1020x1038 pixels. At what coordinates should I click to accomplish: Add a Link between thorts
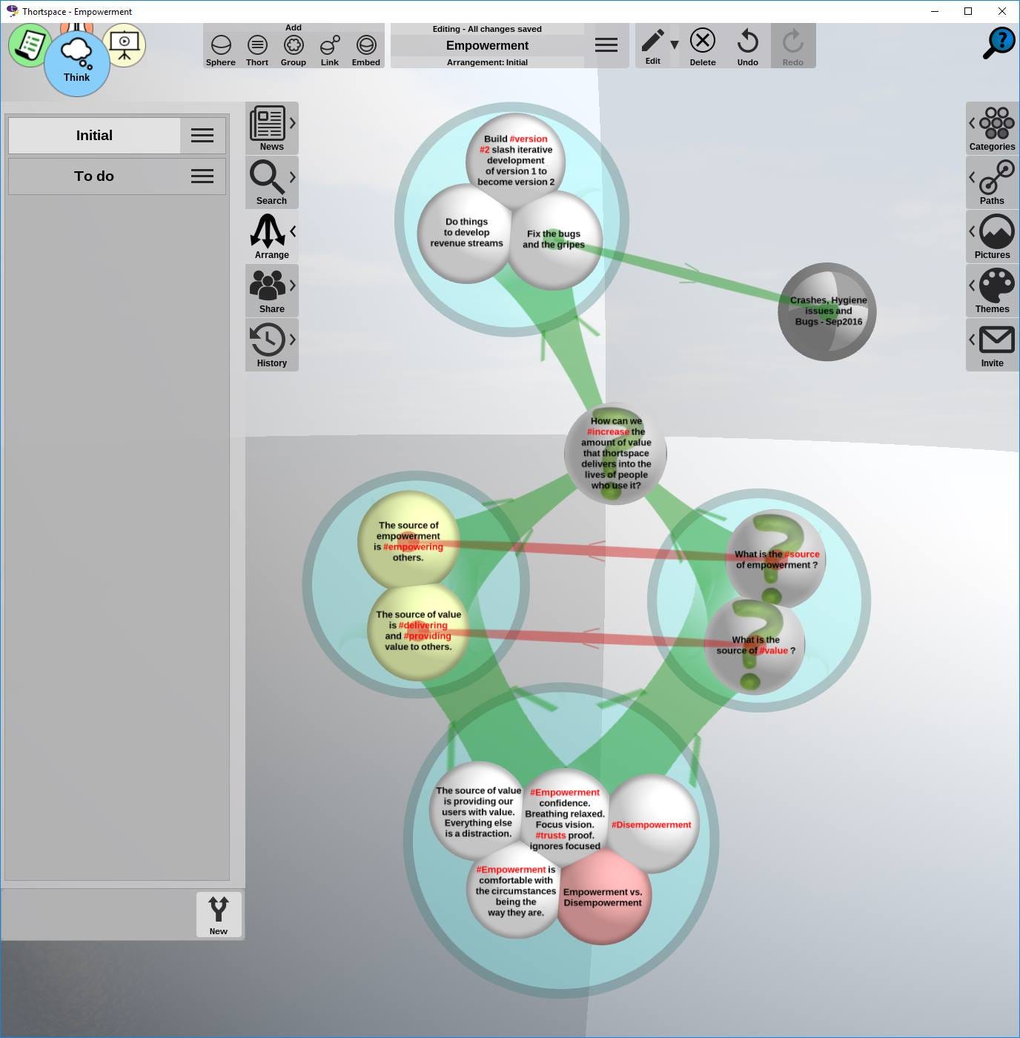(330, 50)
